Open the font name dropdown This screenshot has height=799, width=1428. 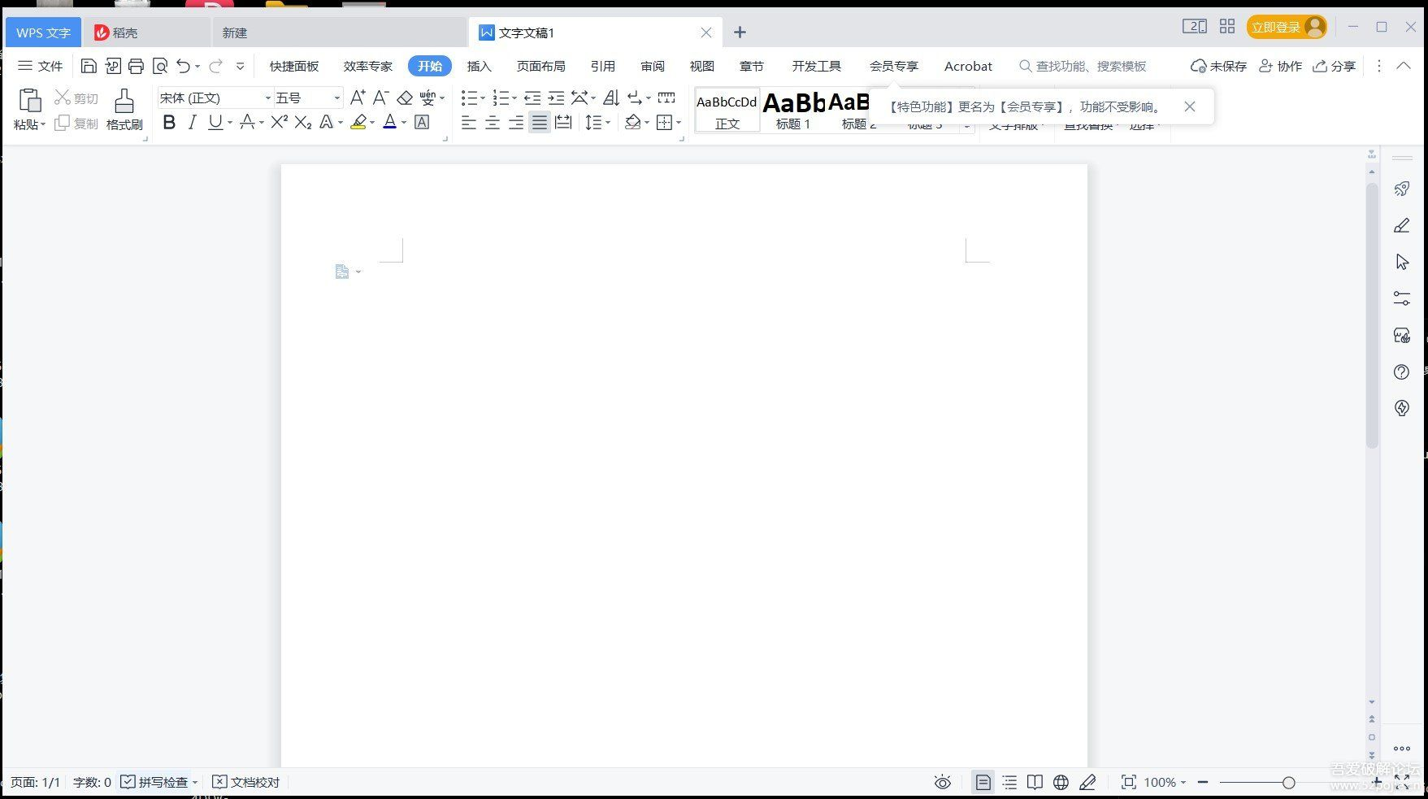pos(267,98)
